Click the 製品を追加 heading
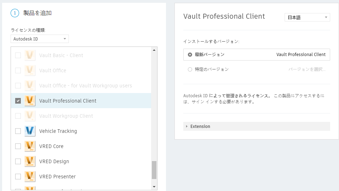The width and height of the screenshot is (339, 191). 37,13
